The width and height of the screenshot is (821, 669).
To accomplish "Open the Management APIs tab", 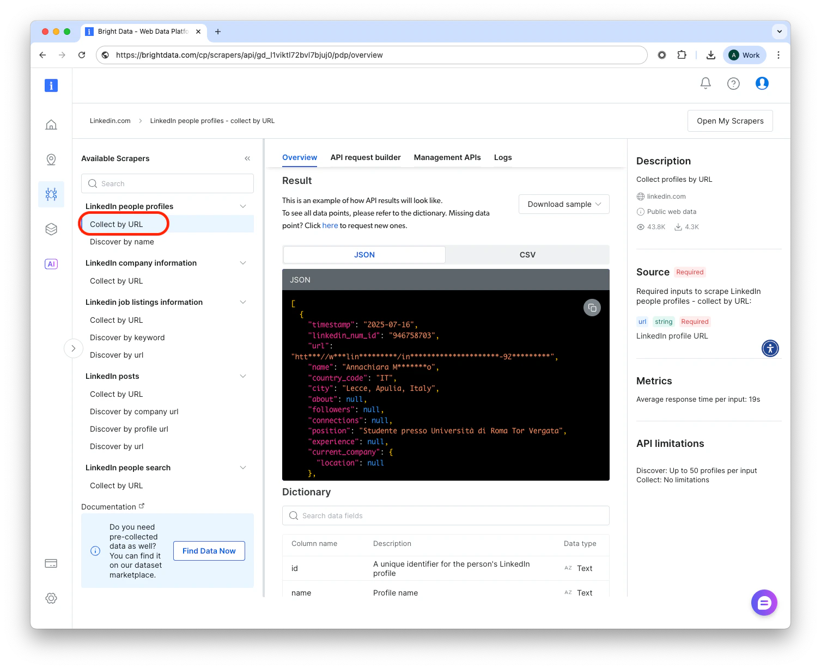I will click(x=447, y=157).
